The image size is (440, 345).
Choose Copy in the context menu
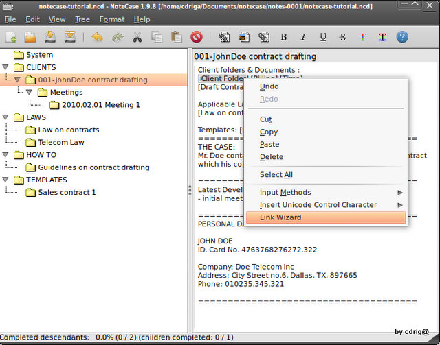tap(326, 132)
